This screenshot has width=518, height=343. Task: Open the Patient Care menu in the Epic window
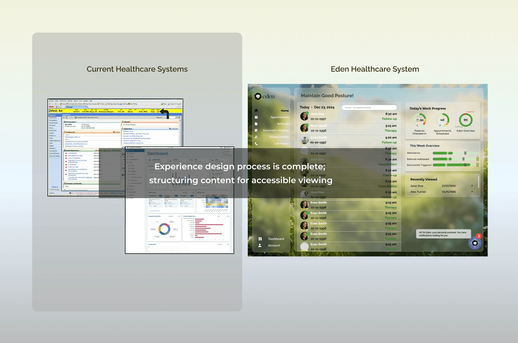(63, 101)
